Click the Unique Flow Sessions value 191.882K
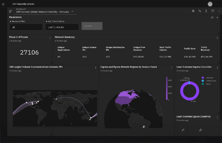Screen dimensions: 222x143 click(139, 57)
